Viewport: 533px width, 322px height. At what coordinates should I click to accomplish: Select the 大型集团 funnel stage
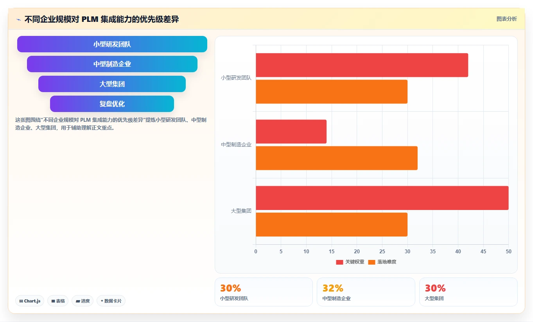click(x=112, y=84)
